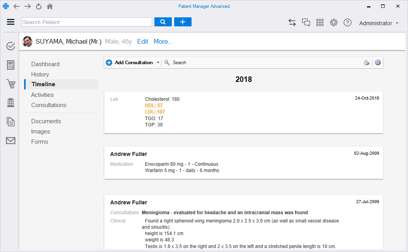Viewport: 408px width, 252px height.
Task: Switch to the Dashboard section
Action: pyautogui.click(x=45, y=64)
